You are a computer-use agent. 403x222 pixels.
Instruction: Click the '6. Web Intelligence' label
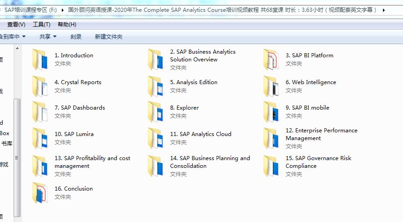pyautogui.click(x=311, y=82)
